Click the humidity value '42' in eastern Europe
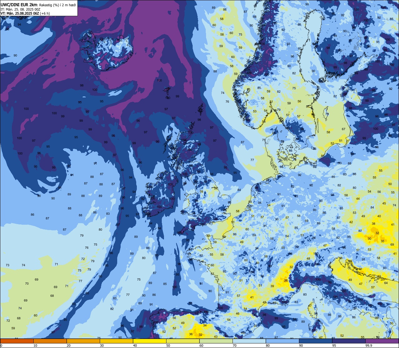Viewport: 399px width, 348px height. tap(351, 222)
